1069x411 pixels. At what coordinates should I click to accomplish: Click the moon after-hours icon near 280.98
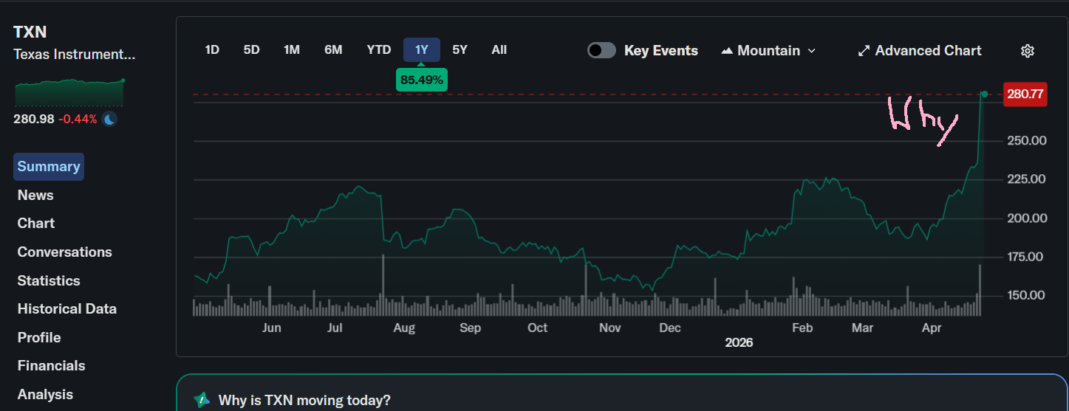(109, 119)
